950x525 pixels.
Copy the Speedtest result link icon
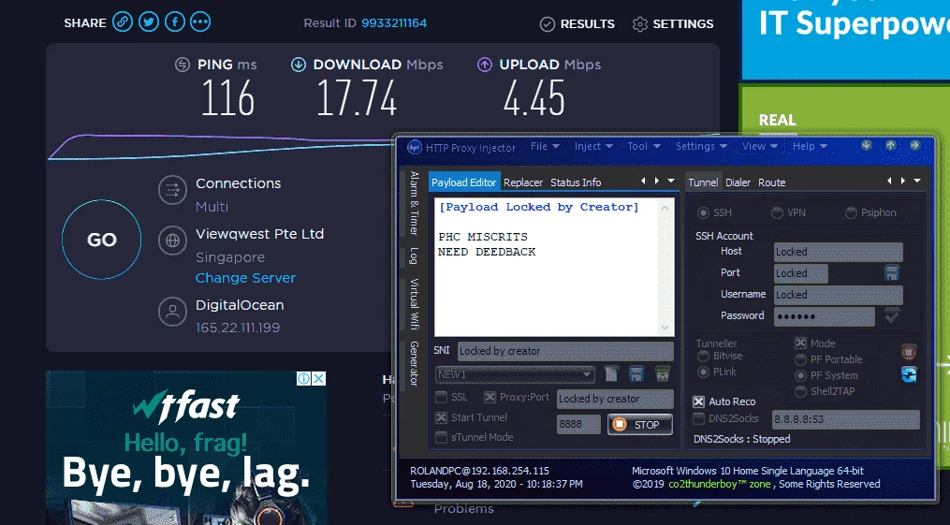(x=123, y=23)
